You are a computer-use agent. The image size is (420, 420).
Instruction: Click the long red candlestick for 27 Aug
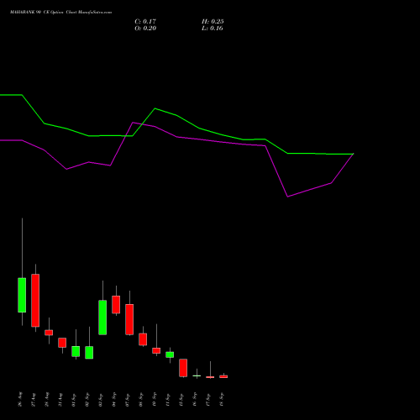coord(35,300)
